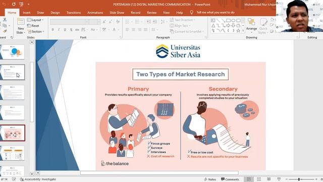Click thumbnail panel scroll down arrow
Viewport: 323px width, 182px height.
point(32,174)
